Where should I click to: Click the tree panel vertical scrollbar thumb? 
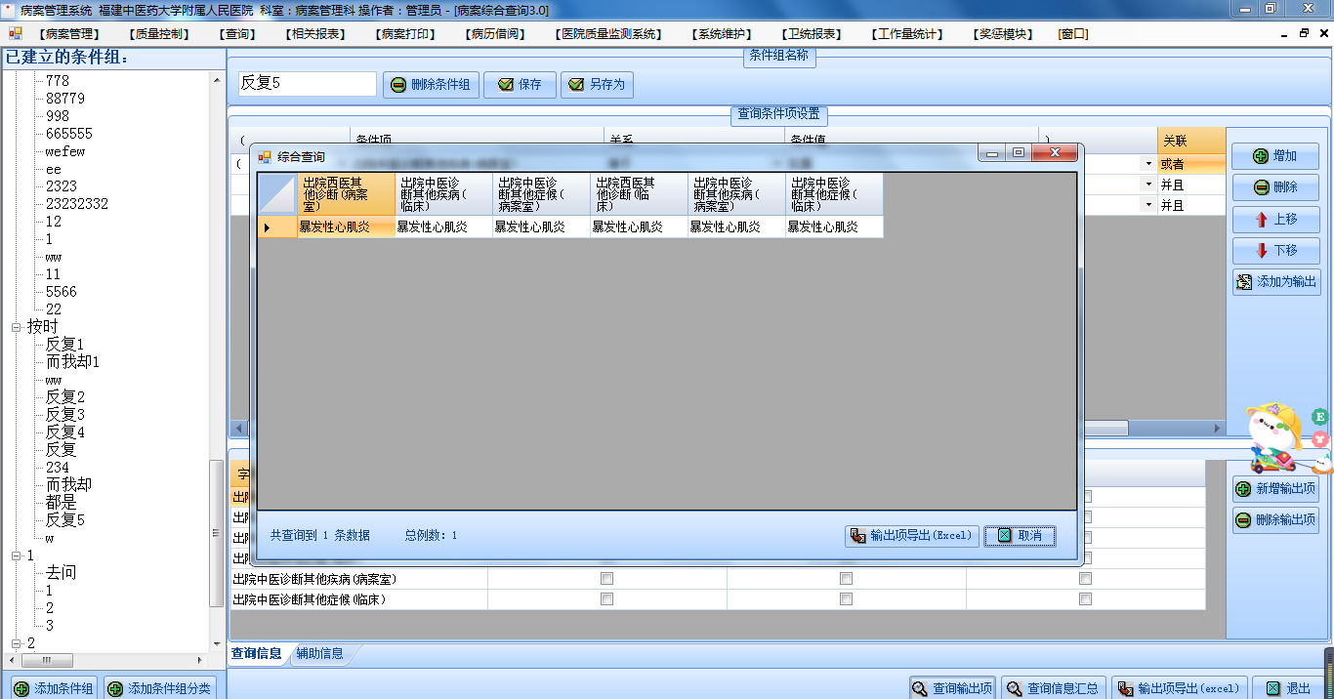[217, 534]
